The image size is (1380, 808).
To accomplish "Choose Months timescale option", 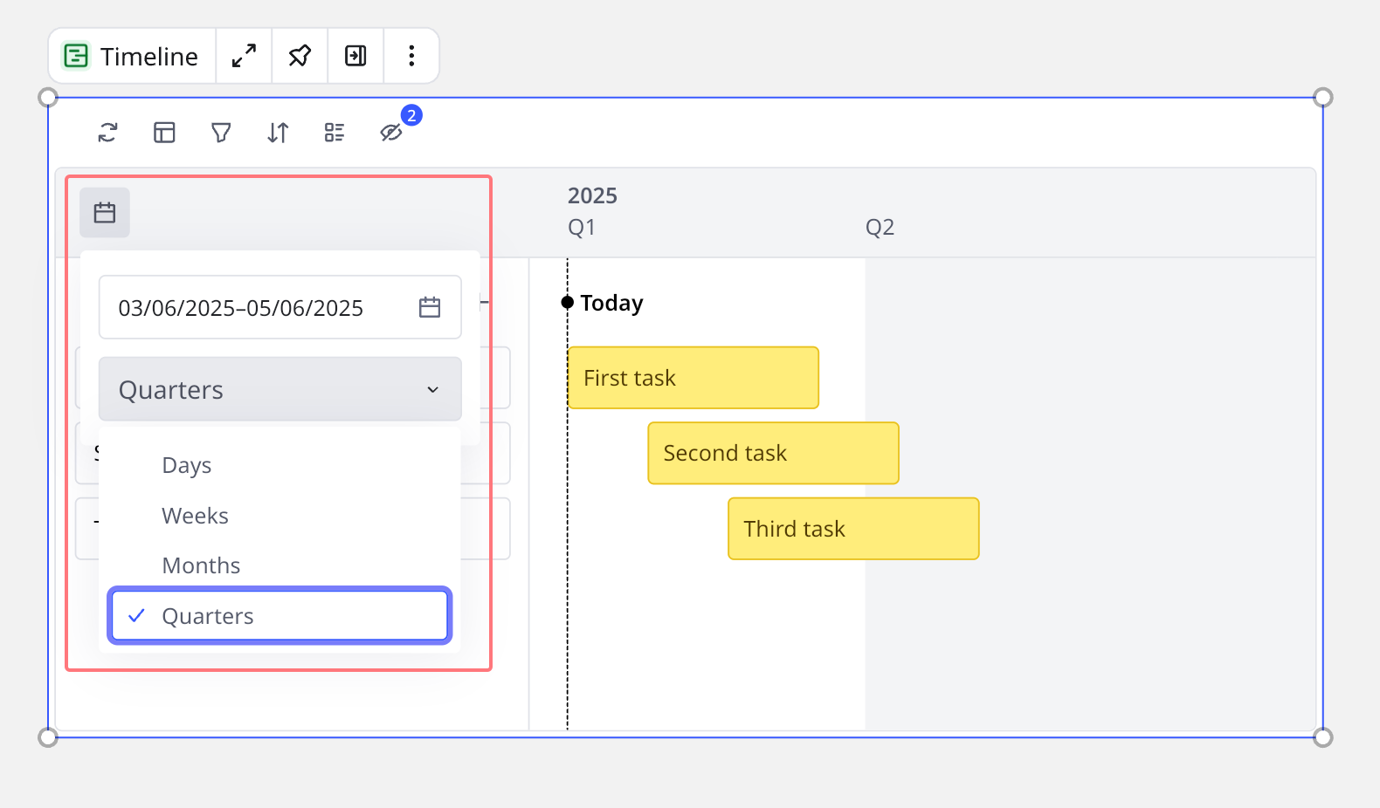I will 201,565.
